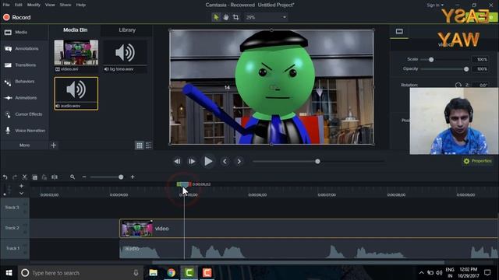Open the File menu

tap(6, 5)
